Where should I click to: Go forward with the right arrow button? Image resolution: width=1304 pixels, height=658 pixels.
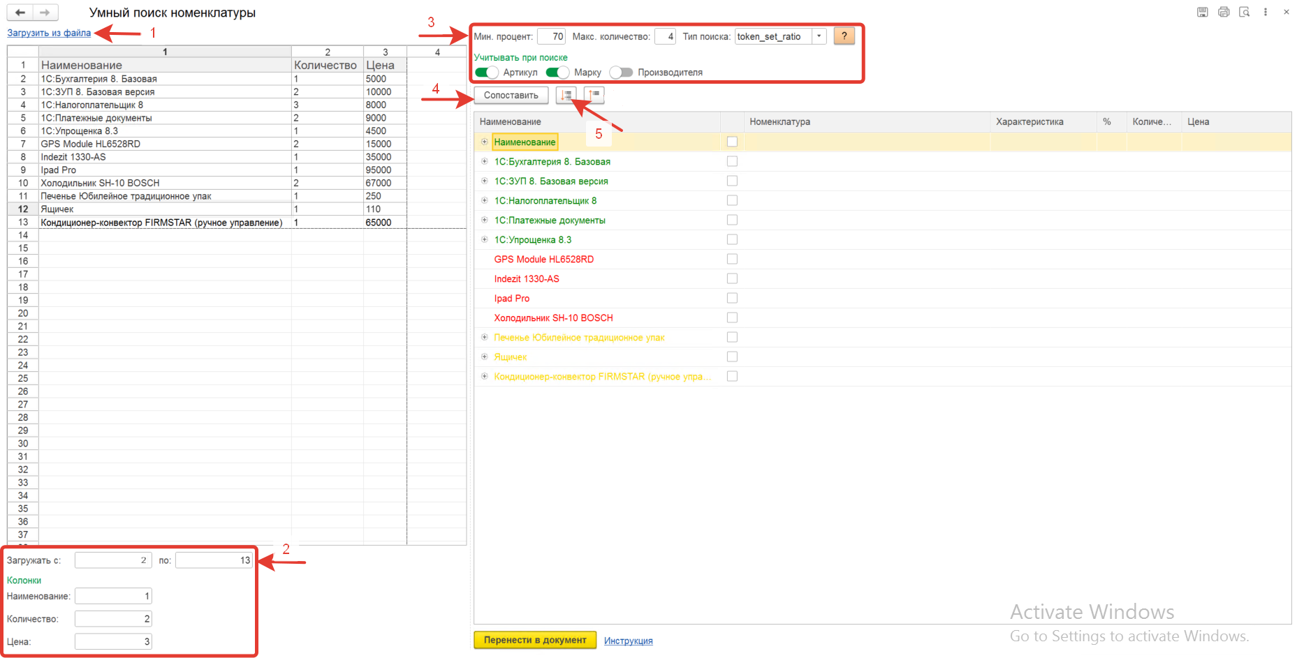point(45,13)
